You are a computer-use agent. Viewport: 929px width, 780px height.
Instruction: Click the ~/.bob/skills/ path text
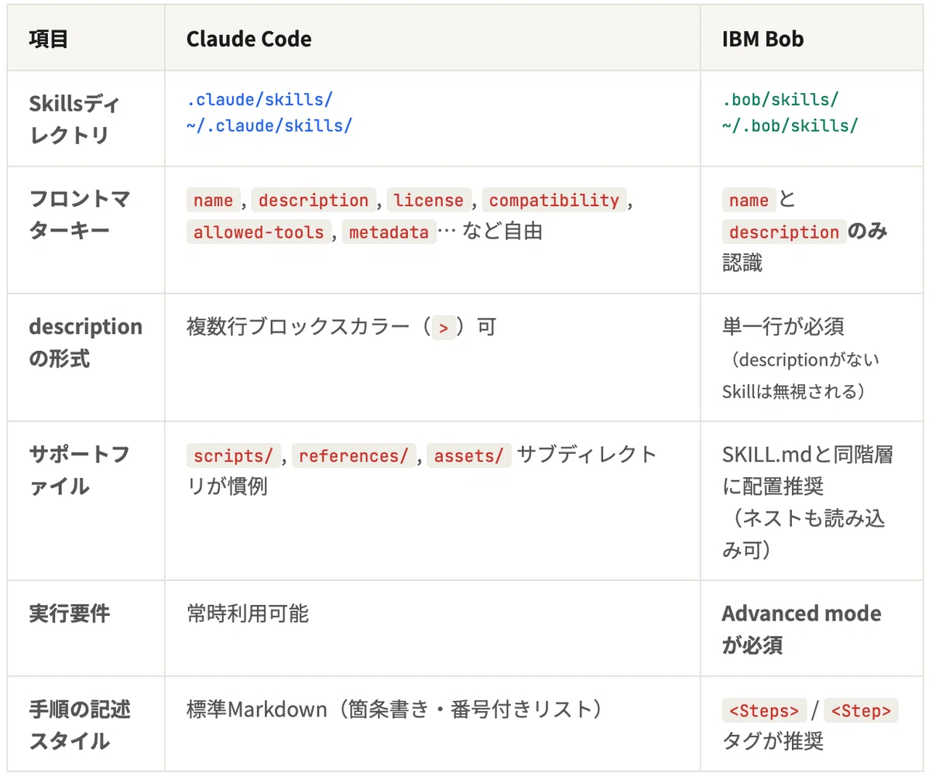coord(790,125)
